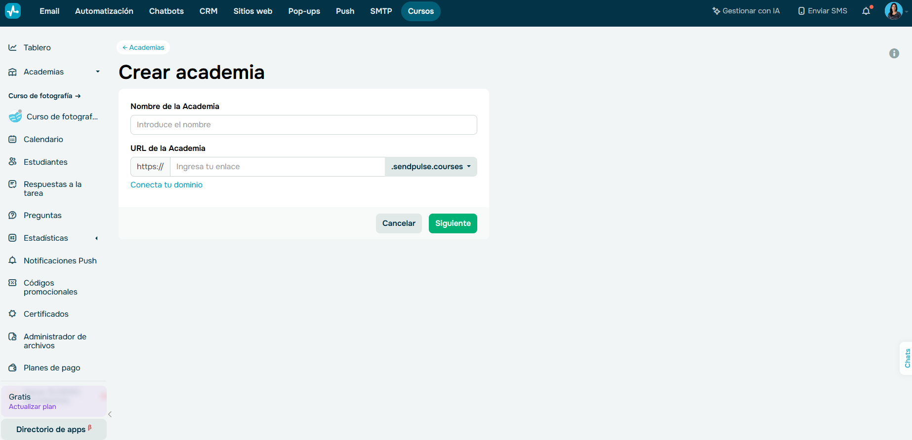Open the notifications bell icon
This screenshot has width=912, height=440.
(866, 11)
